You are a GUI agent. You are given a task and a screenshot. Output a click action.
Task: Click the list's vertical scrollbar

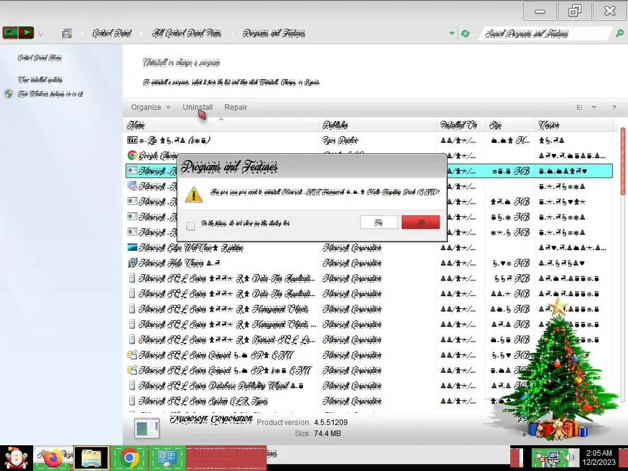623,160
